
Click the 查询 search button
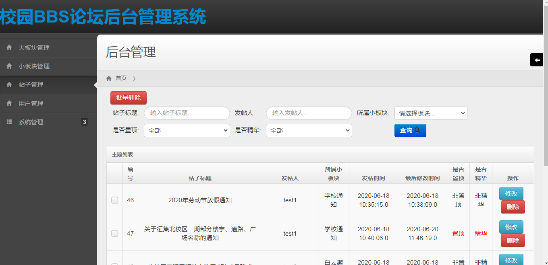point(410,130)
